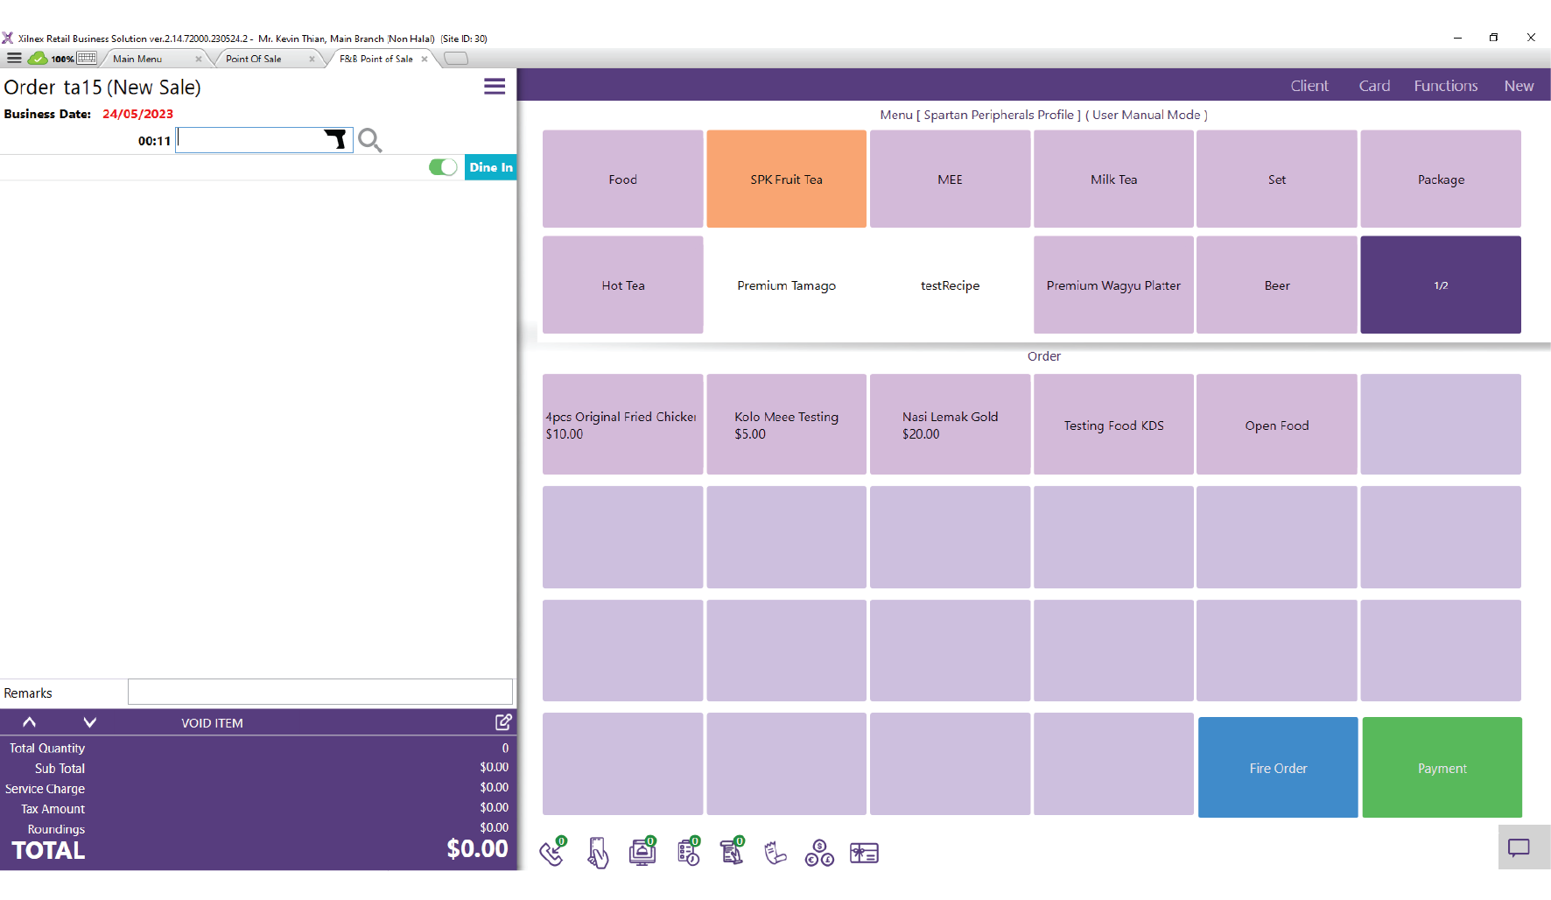Select the orange SPK Fruit Tea category
This screenshot has width=1551, height=900.
tap(786, 179)
